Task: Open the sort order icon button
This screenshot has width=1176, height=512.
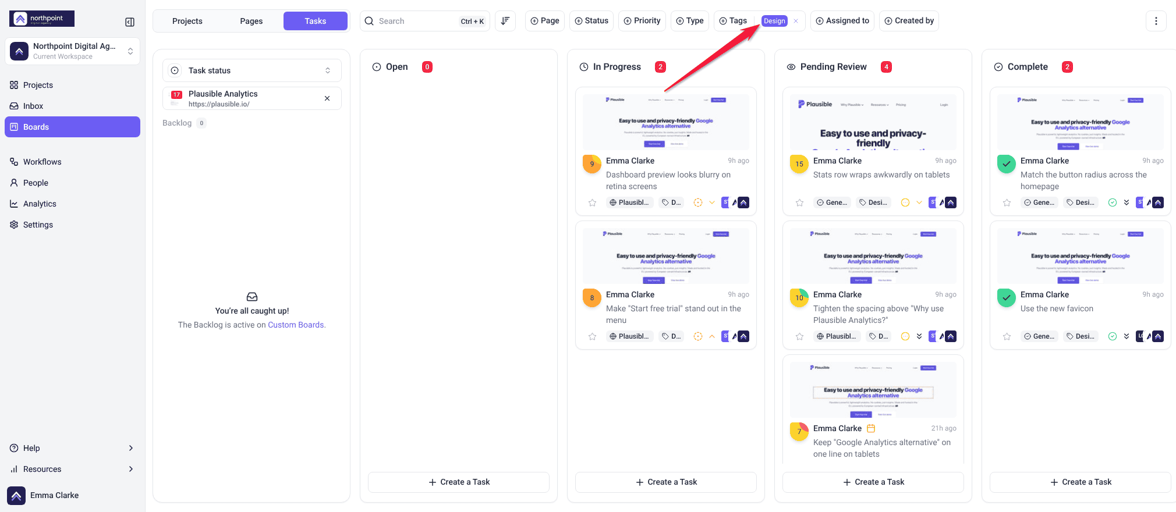Action: [505, 21]
